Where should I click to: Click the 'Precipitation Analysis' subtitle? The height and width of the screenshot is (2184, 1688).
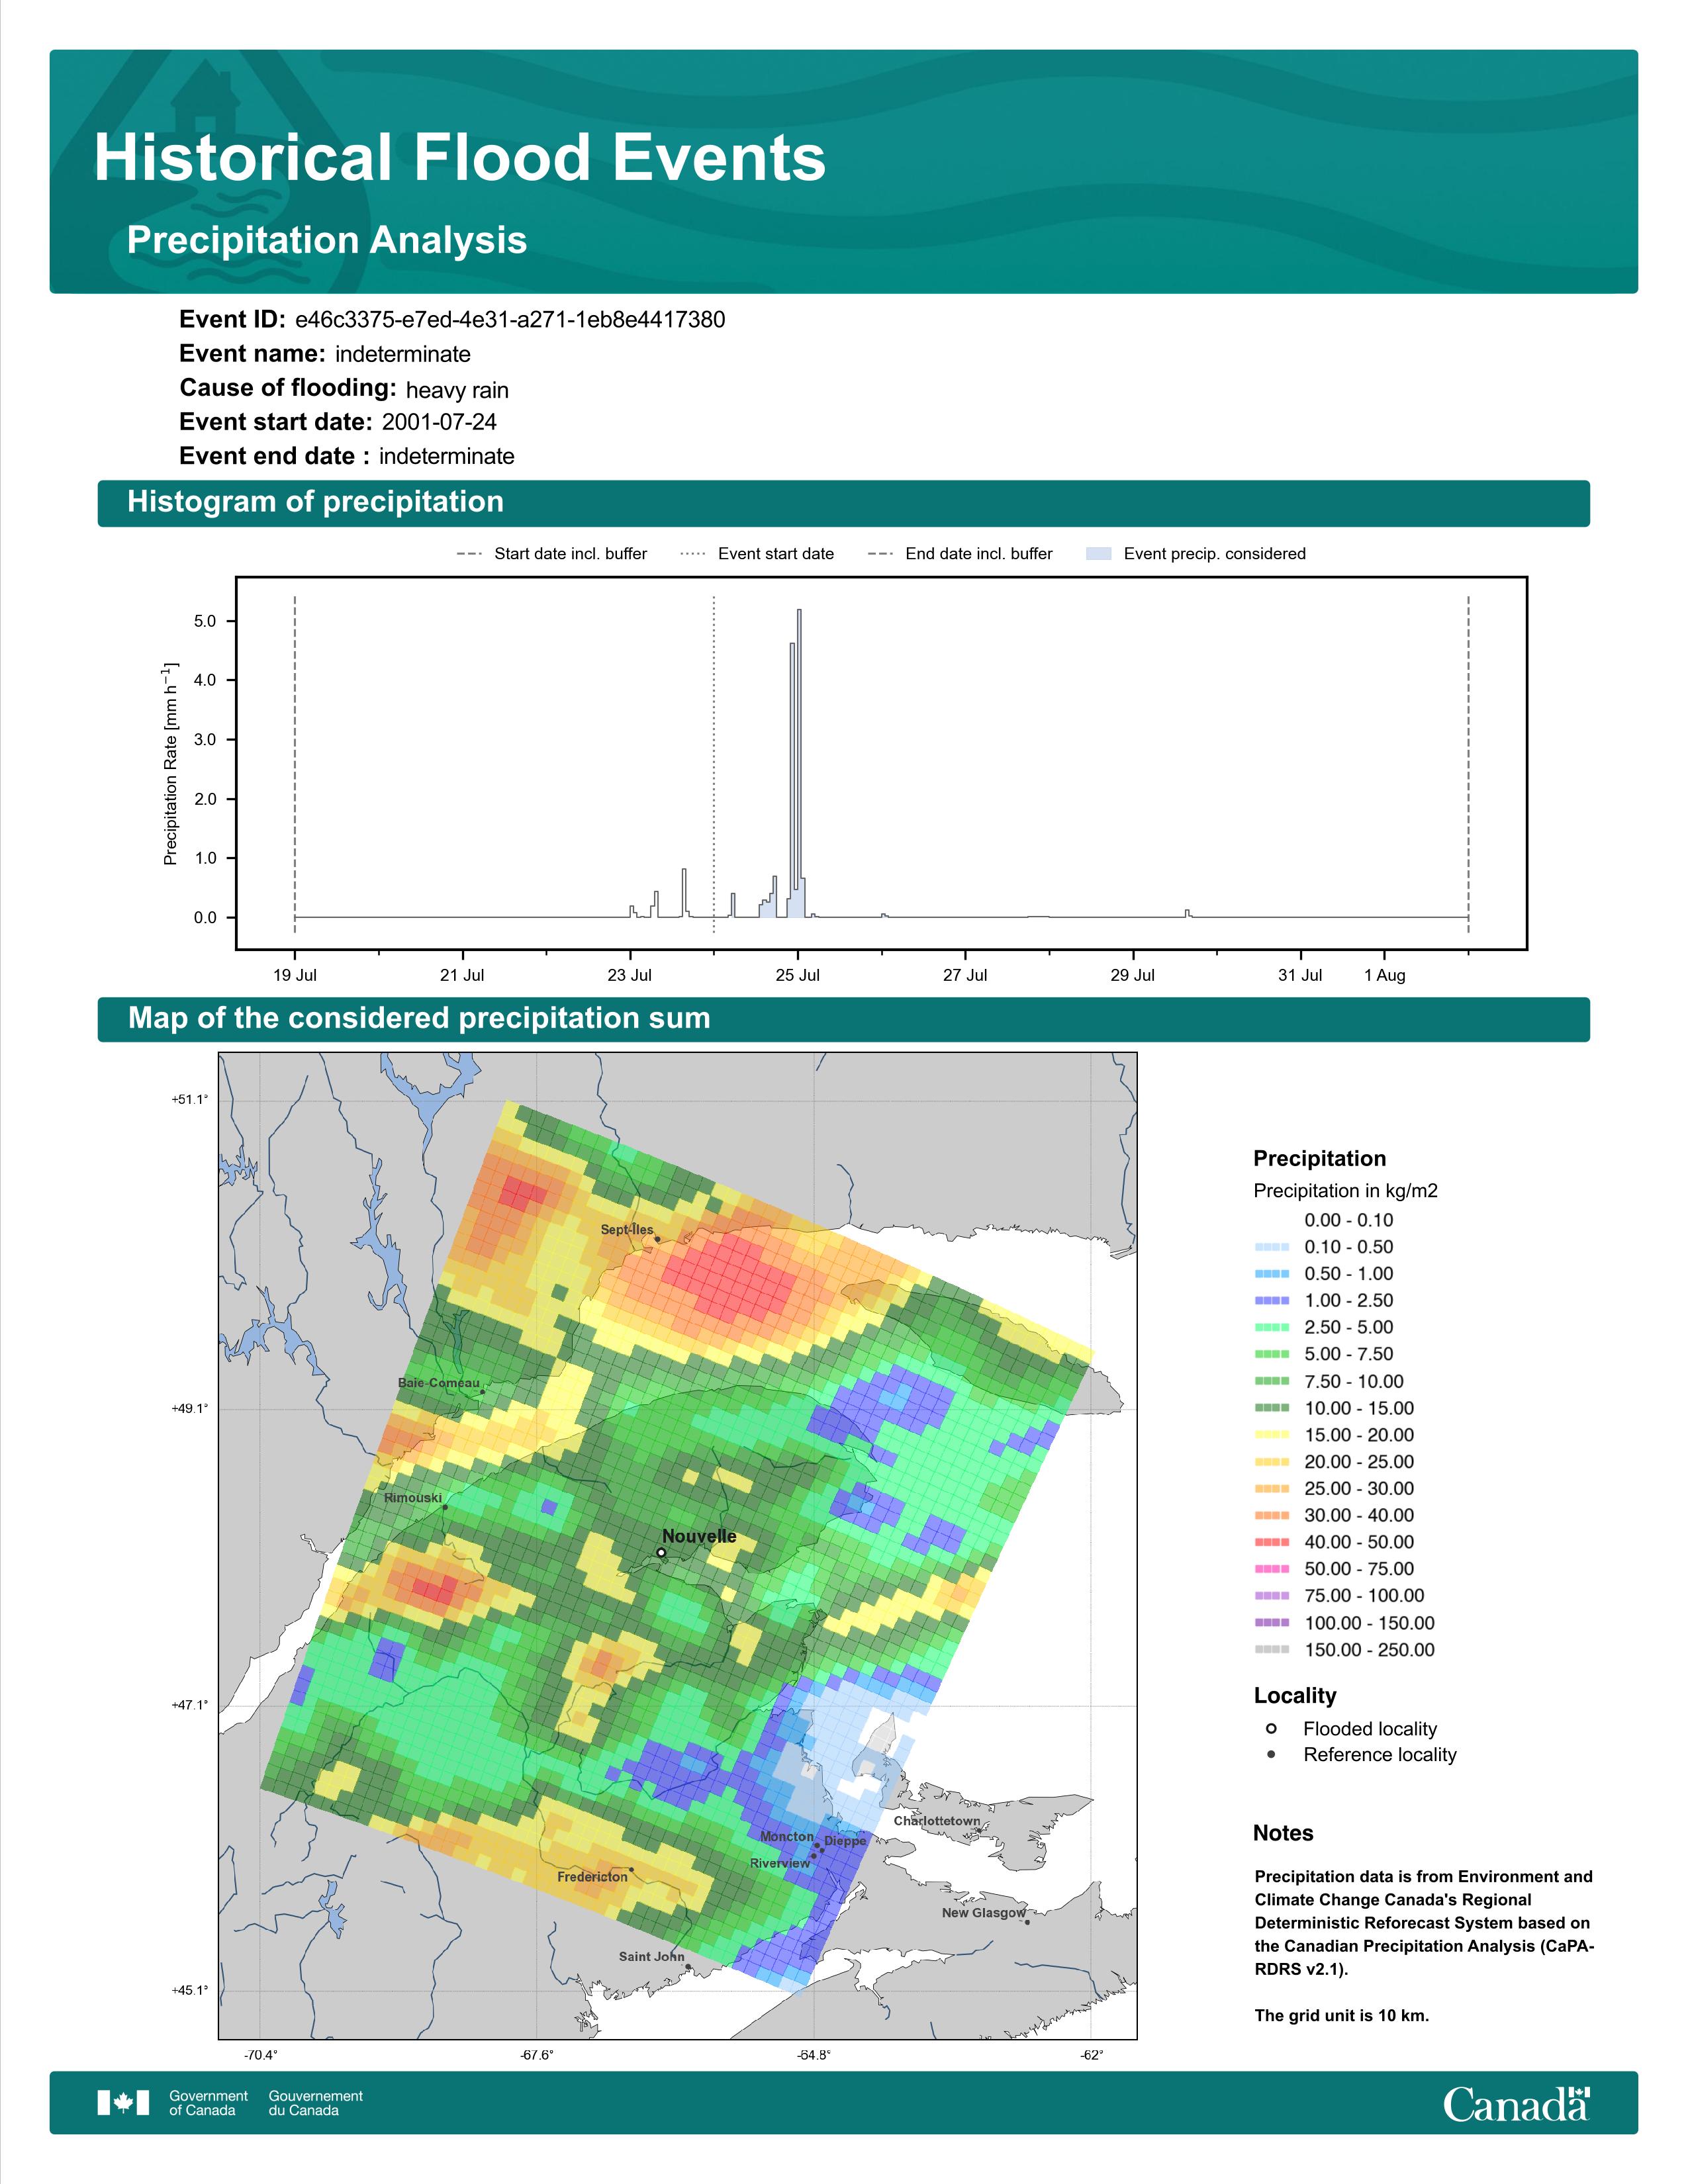coord(327,240)
